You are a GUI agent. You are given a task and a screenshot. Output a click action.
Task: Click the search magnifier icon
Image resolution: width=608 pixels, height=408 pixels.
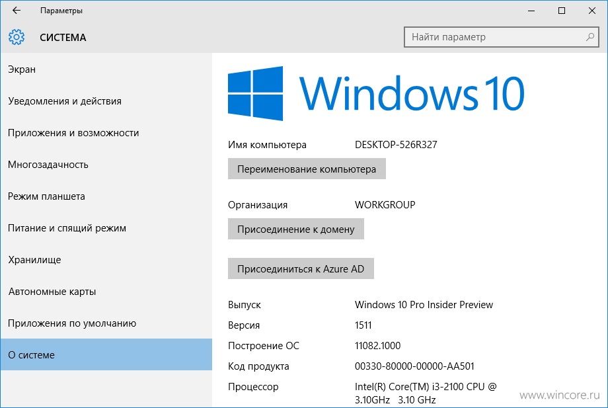589,37
